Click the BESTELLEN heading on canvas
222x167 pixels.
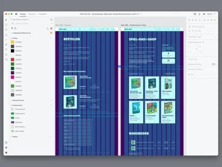(x=72, y=39)
